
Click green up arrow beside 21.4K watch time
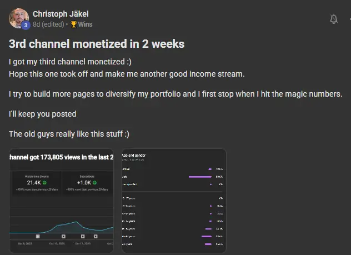tap(44, 183)
